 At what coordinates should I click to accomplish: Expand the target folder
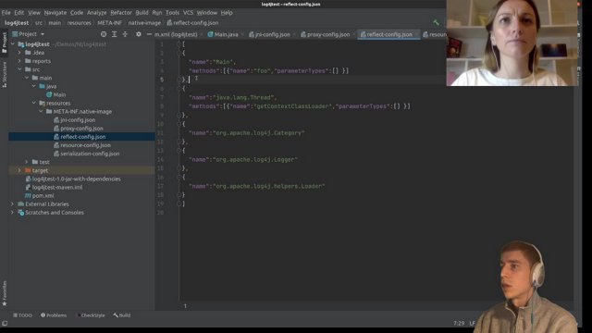click(x=19, y=170)
